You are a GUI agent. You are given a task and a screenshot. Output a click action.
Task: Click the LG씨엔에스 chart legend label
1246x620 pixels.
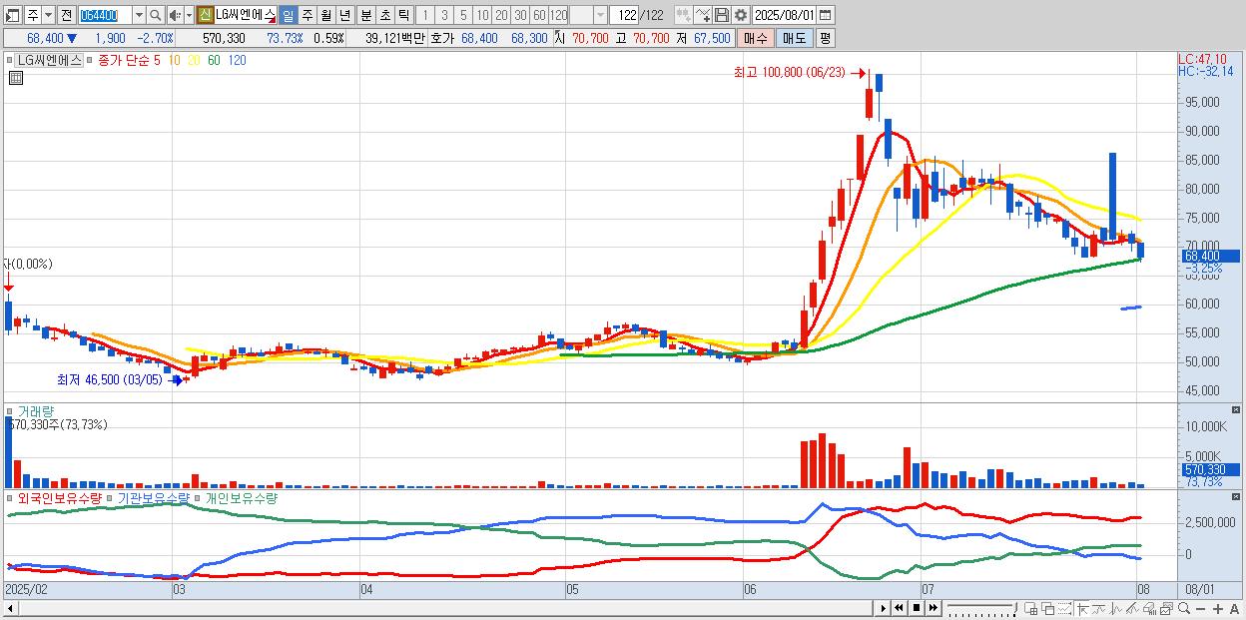(51, 60)
